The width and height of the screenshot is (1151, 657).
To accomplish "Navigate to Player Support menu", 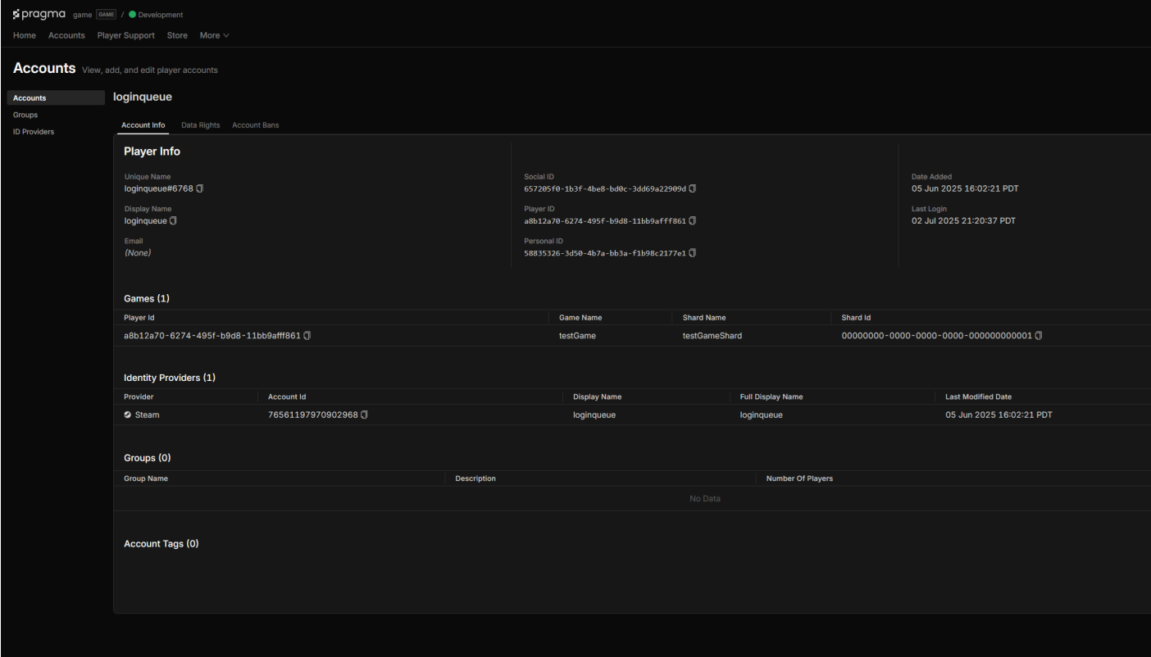I will (x=125, y=35).
